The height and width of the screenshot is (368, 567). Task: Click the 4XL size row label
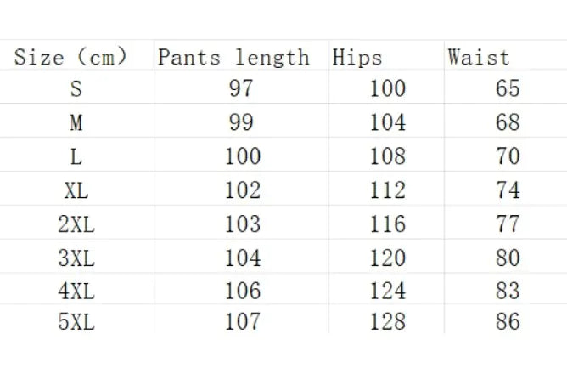tap(76, 291)
